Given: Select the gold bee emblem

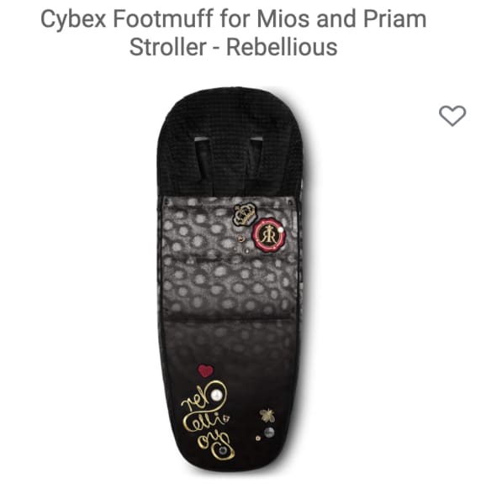Looking at the screenshot, I should coord(267,415).
